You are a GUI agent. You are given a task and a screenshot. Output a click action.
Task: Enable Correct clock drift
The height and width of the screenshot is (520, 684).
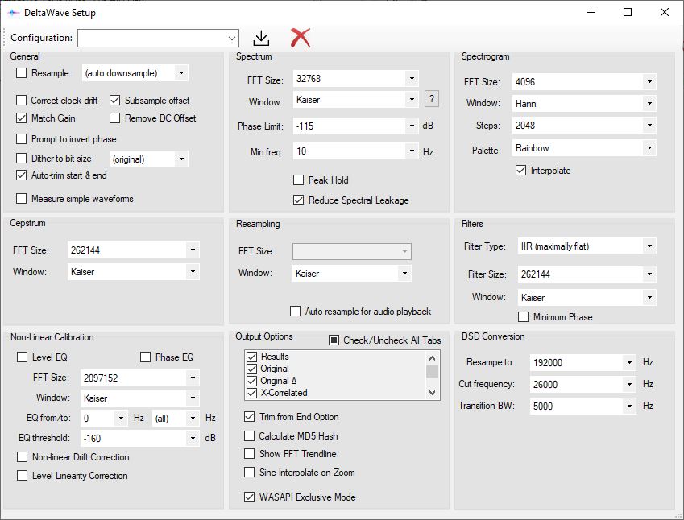pos(22,101)
